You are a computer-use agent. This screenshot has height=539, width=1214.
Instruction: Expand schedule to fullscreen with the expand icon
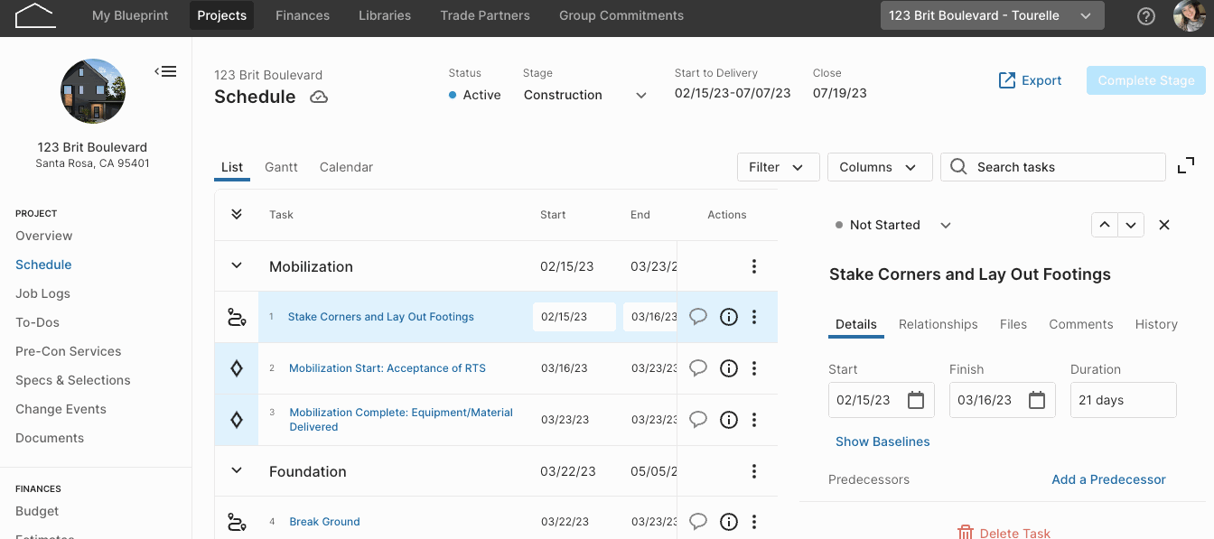[x=1186, y=166]
